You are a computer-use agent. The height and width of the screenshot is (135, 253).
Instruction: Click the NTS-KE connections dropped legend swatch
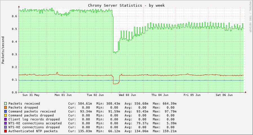6,127
